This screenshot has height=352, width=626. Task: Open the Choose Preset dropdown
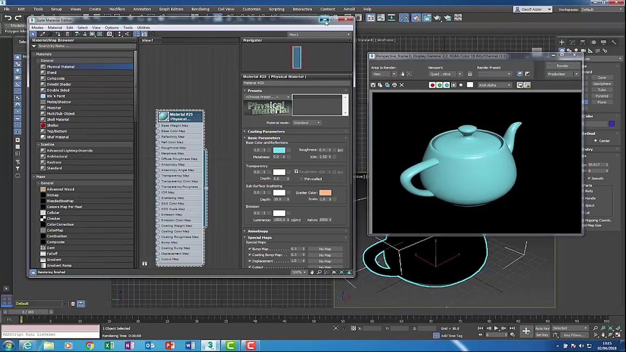(268, 97)
